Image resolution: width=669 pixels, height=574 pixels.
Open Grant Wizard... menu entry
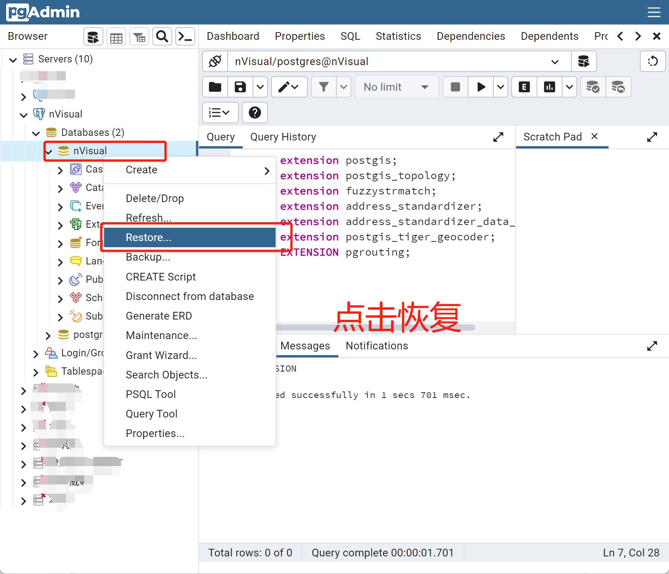(x=190, y=355)
